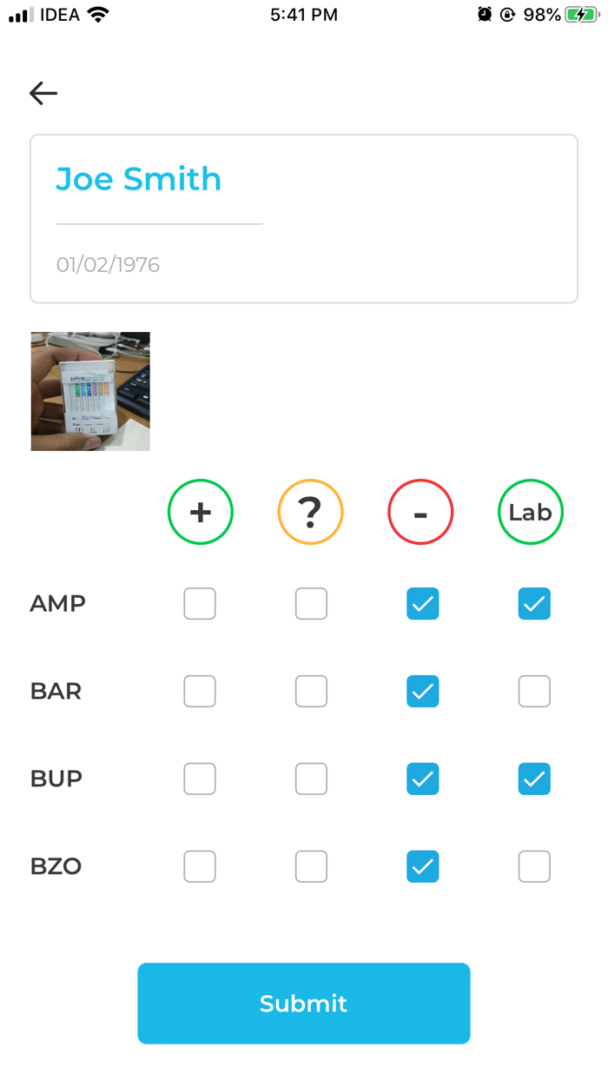Click the green plus result header icon
This screenshot has width=608, height=1081.
pos(200,512)
